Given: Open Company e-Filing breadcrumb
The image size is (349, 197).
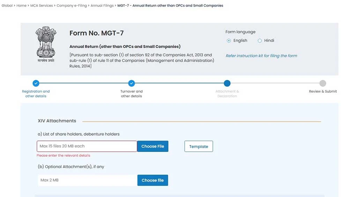Looking at the screenshot, I should click(x=72, y=6).
